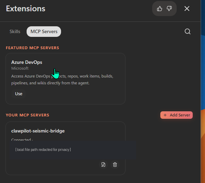Image resolution: width=205 pixels, height=183 pixels.
Task: Select the MCP Servers tab
Action: click(x=44, y=31)
